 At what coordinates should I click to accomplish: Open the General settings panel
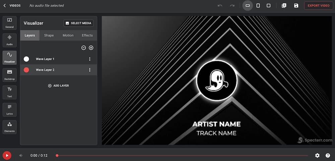(10, 23)
